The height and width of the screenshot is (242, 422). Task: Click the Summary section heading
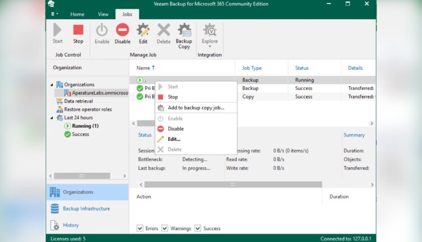(x=354, y=135)
